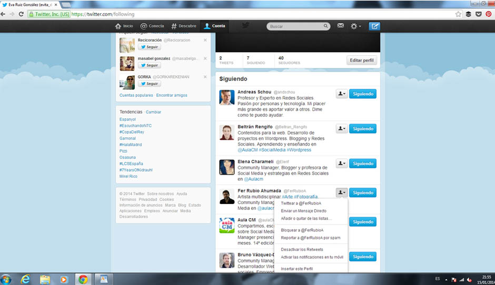The image size is (495, 285).
Task: Open the direct messages envelope icon
Action: [341, 26]
